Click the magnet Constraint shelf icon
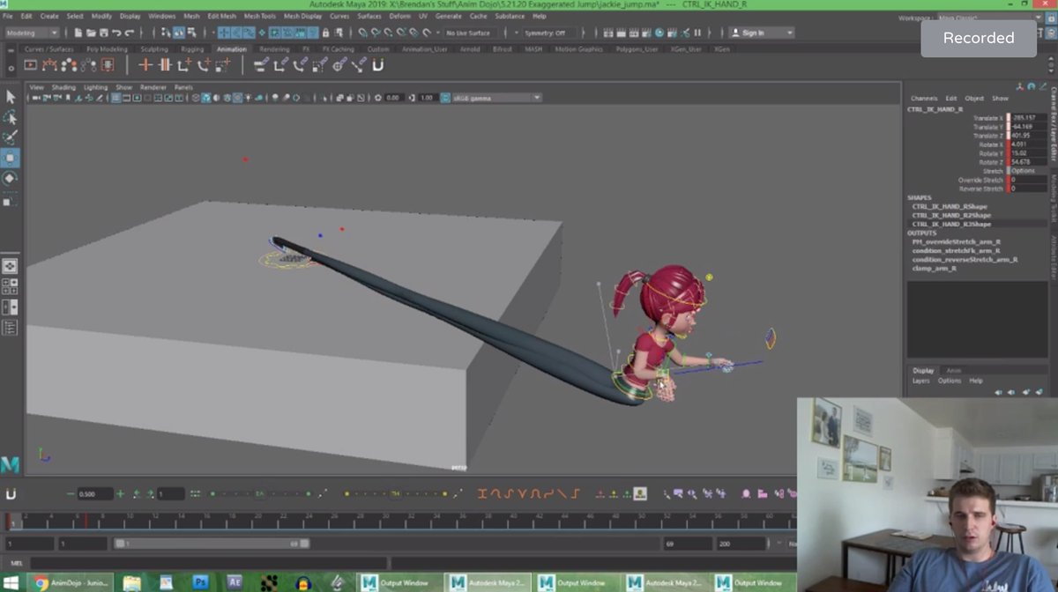Screen dimensions: 1058x592 (378, 64)
